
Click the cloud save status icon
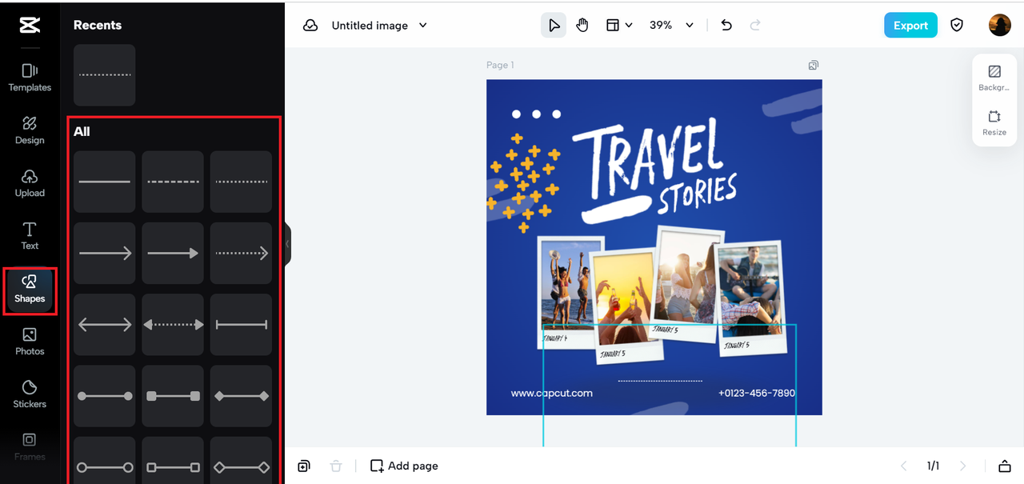[310, 26]
